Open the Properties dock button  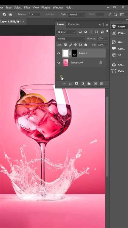[x=119, y=33]
